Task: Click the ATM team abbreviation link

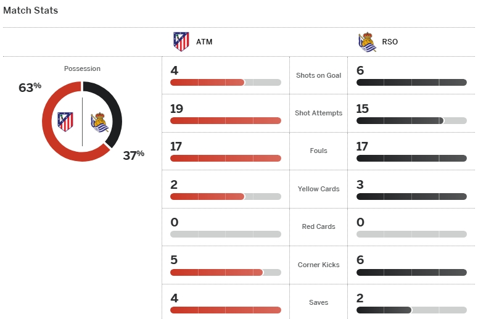Action: pos(204,42)
